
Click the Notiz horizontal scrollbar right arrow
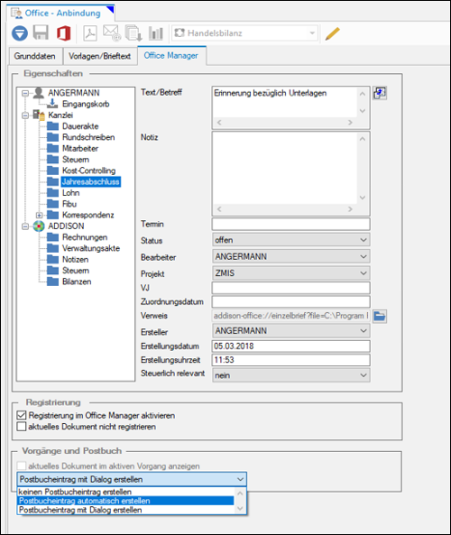tap(350, 209)
